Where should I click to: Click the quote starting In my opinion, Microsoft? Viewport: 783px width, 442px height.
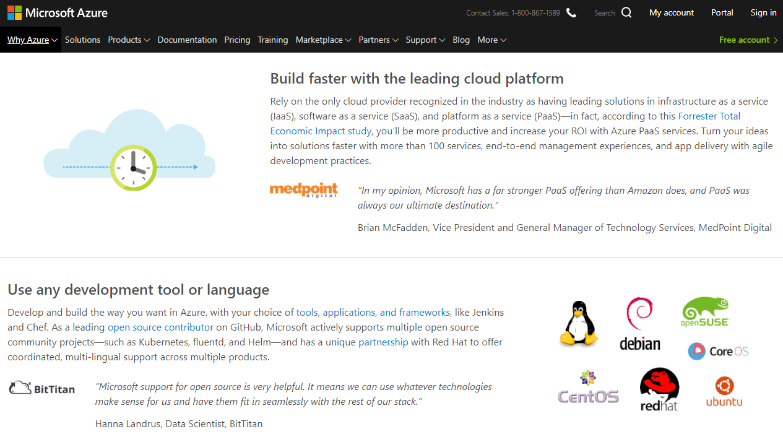(x=553, y=197)
